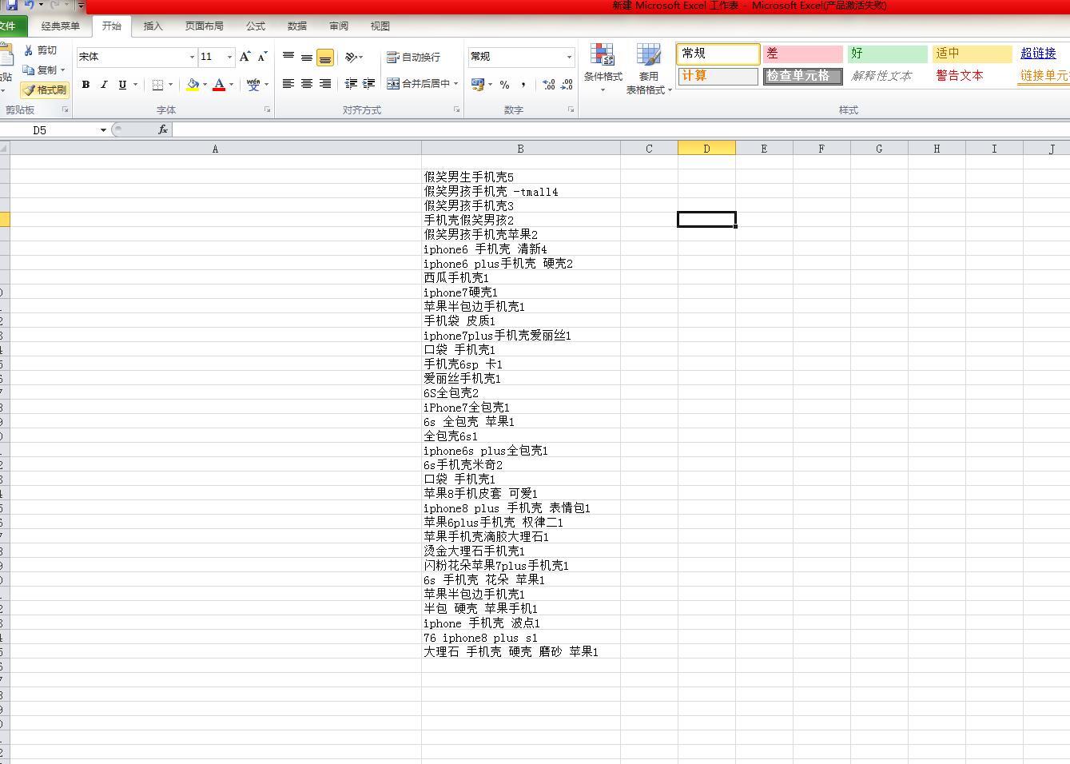Toggle Italic formatting
The height and width of the screenshot is (764, 1070).
click(104, 85)
